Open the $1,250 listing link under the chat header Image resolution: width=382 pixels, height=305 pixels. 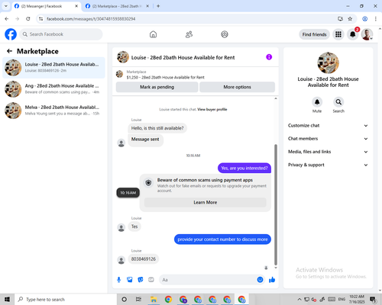tap(166, 77)
